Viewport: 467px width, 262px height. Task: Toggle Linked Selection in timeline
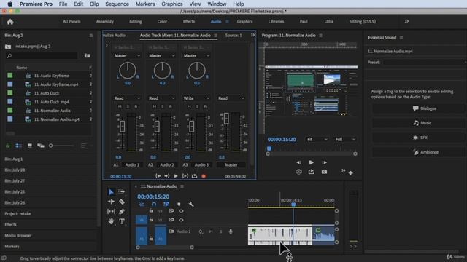coord(166,204)
